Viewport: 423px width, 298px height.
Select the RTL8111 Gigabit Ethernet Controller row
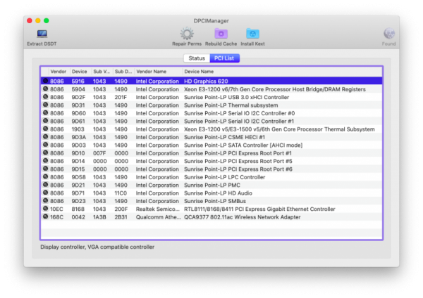[211, 209]
